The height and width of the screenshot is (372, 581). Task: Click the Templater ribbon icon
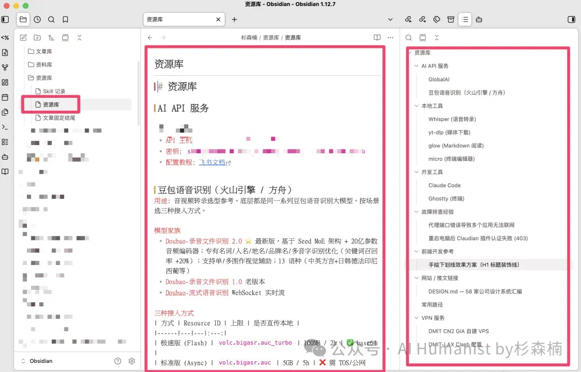[5, 38]
